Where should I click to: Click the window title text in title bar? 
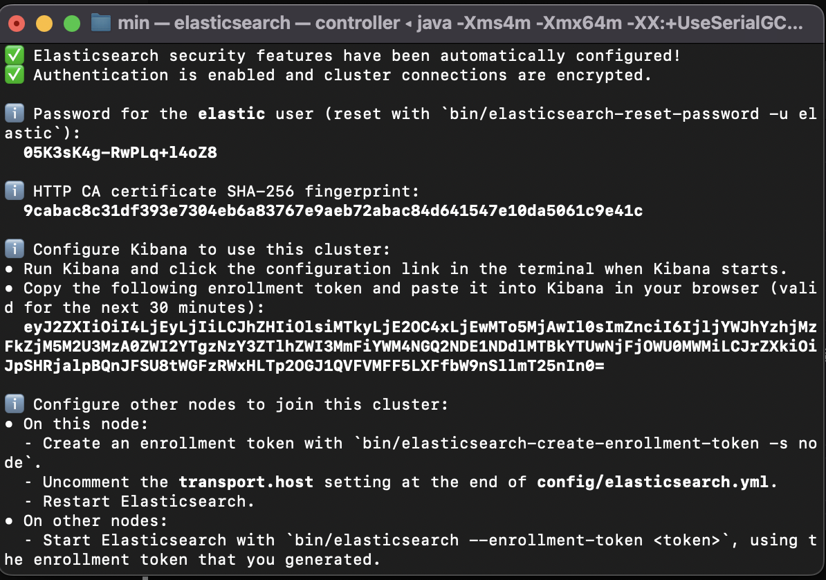pos(460,23)
